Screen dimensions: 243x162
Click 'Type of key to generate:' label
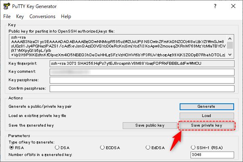click(x=31, y=142)
